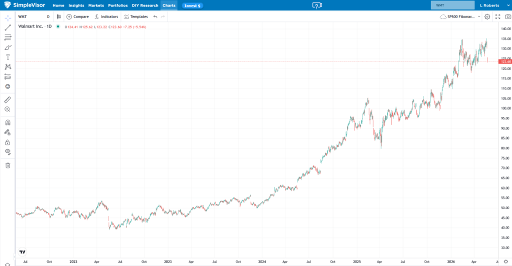Select the trend line drawing tool

click(8, 27)
